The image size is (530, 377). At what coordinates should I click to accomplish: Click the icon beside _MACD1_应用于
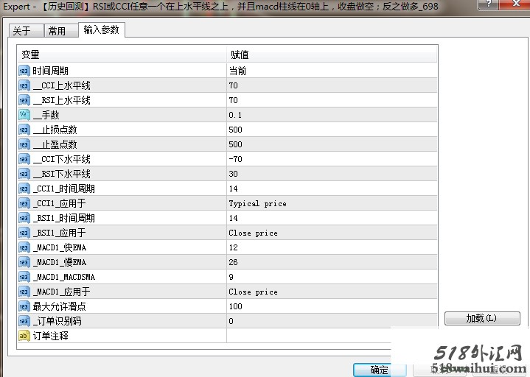(x=24, y=292)
